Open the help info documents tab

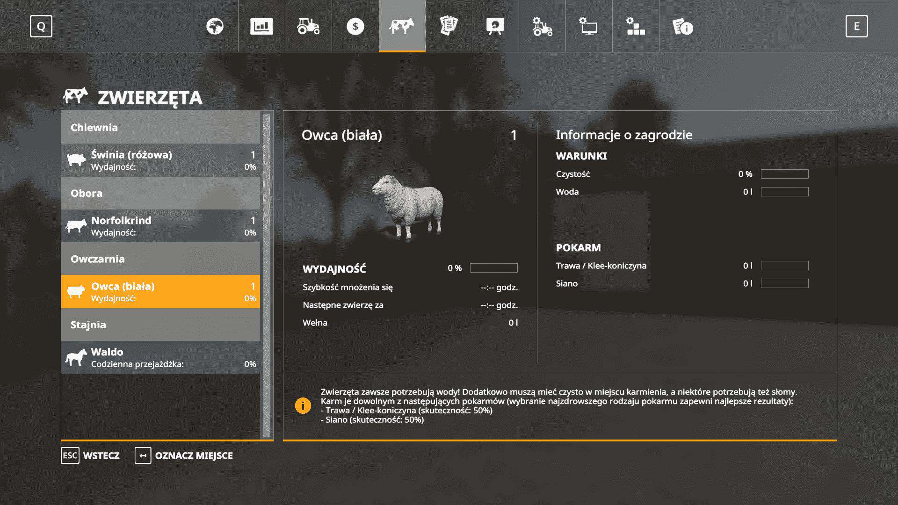click(x=682, y=26)
